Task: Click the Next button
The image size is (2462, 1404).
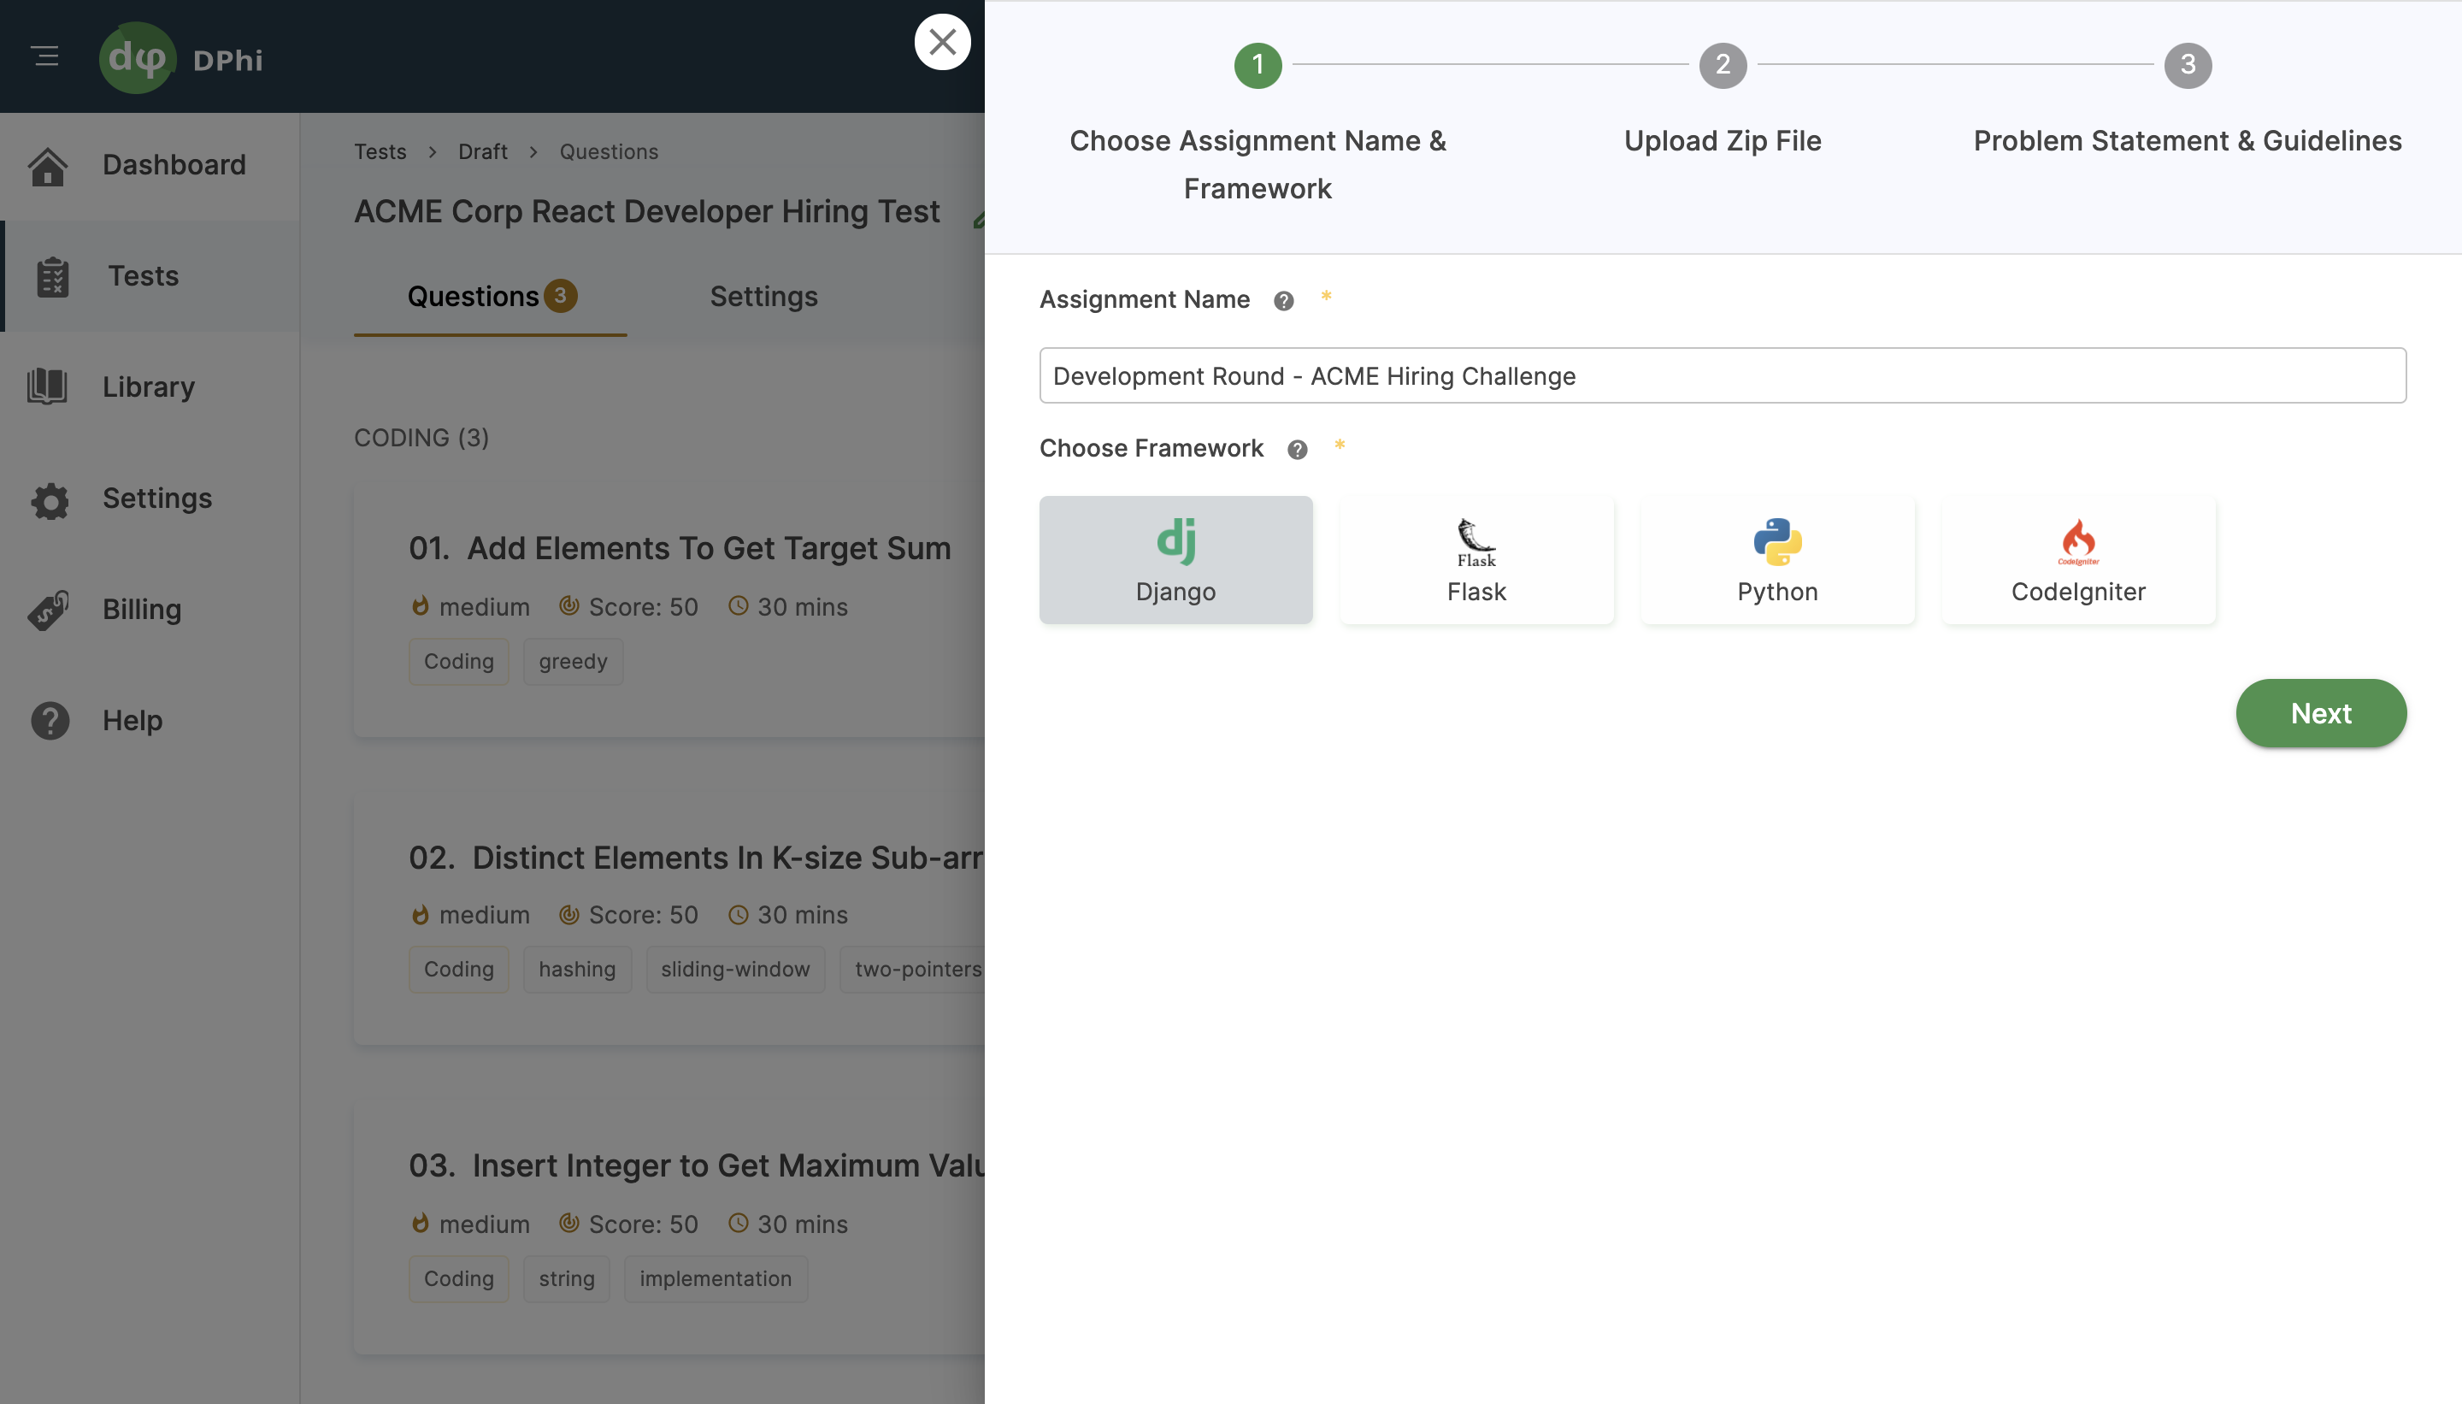Action: tap(2319, 714)
